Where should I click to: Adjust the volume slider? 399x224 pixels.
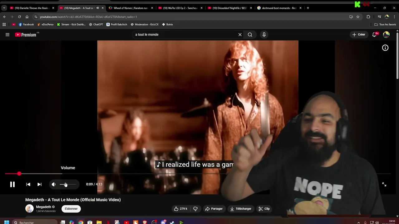68,184
